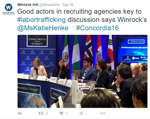Click the @WinrockIntl handle
The image size is (150, 119).
pos(49,5)
